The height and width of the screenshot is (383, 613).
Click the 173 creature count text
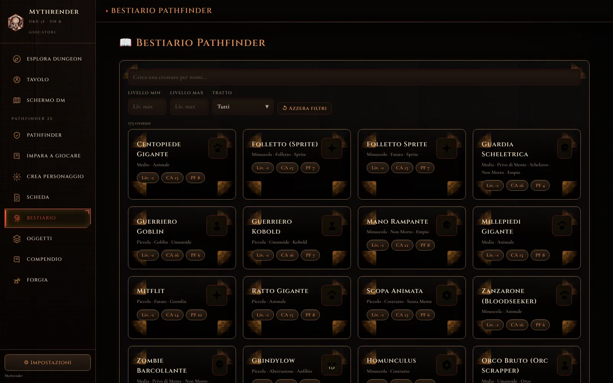click(x=139, y=123)
